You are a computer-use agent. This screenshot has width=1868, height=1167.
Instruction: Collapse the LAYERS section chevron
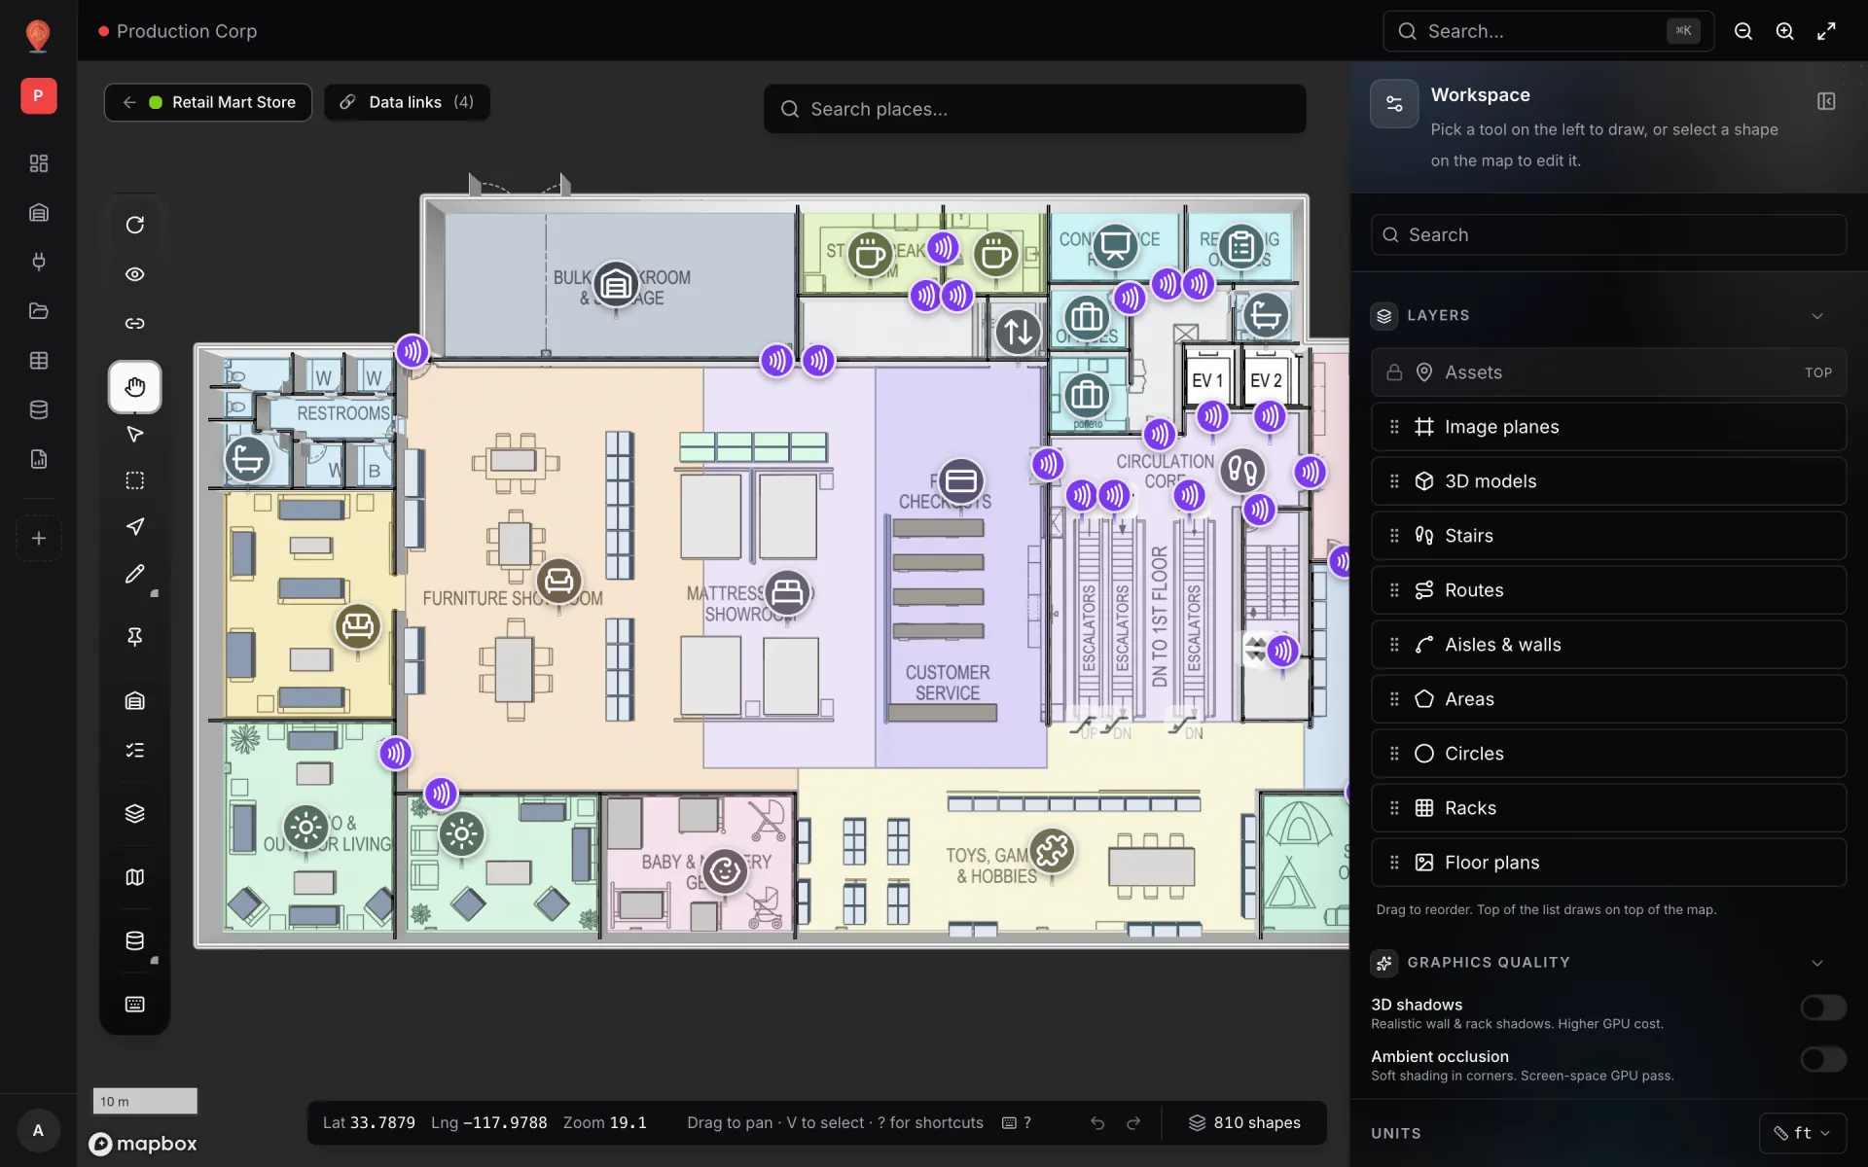1816,316
